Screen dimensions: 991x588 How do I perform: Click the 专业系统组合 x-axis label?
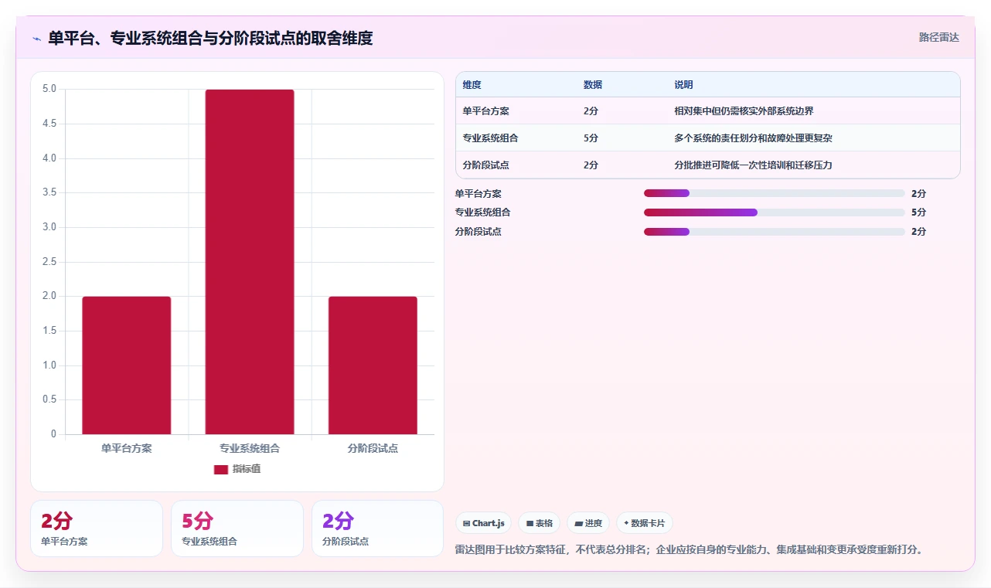click(250, 448)
